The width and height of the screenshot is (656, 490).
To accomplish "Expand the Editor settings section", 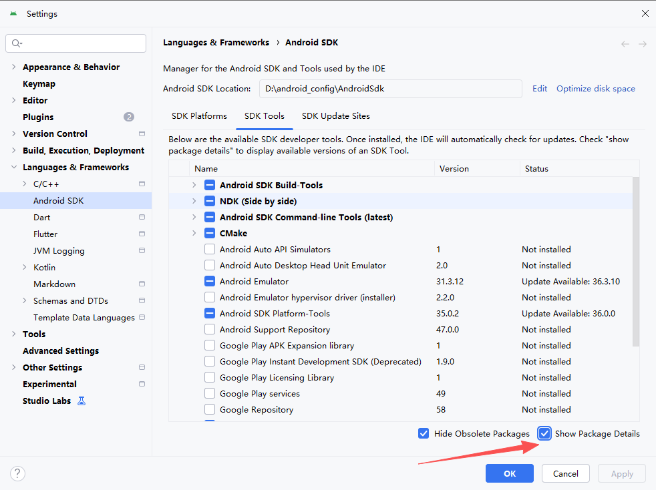I will 14,100.
